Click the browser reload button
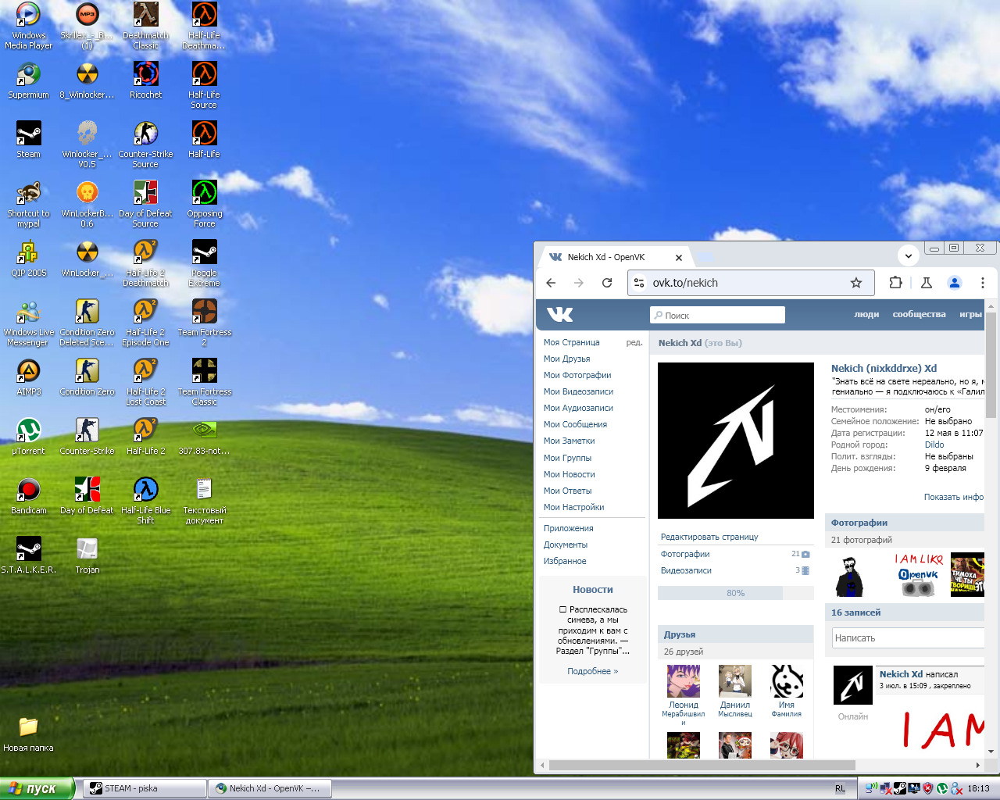Viewport: 1000px width, 800px height. coord(607,283)
